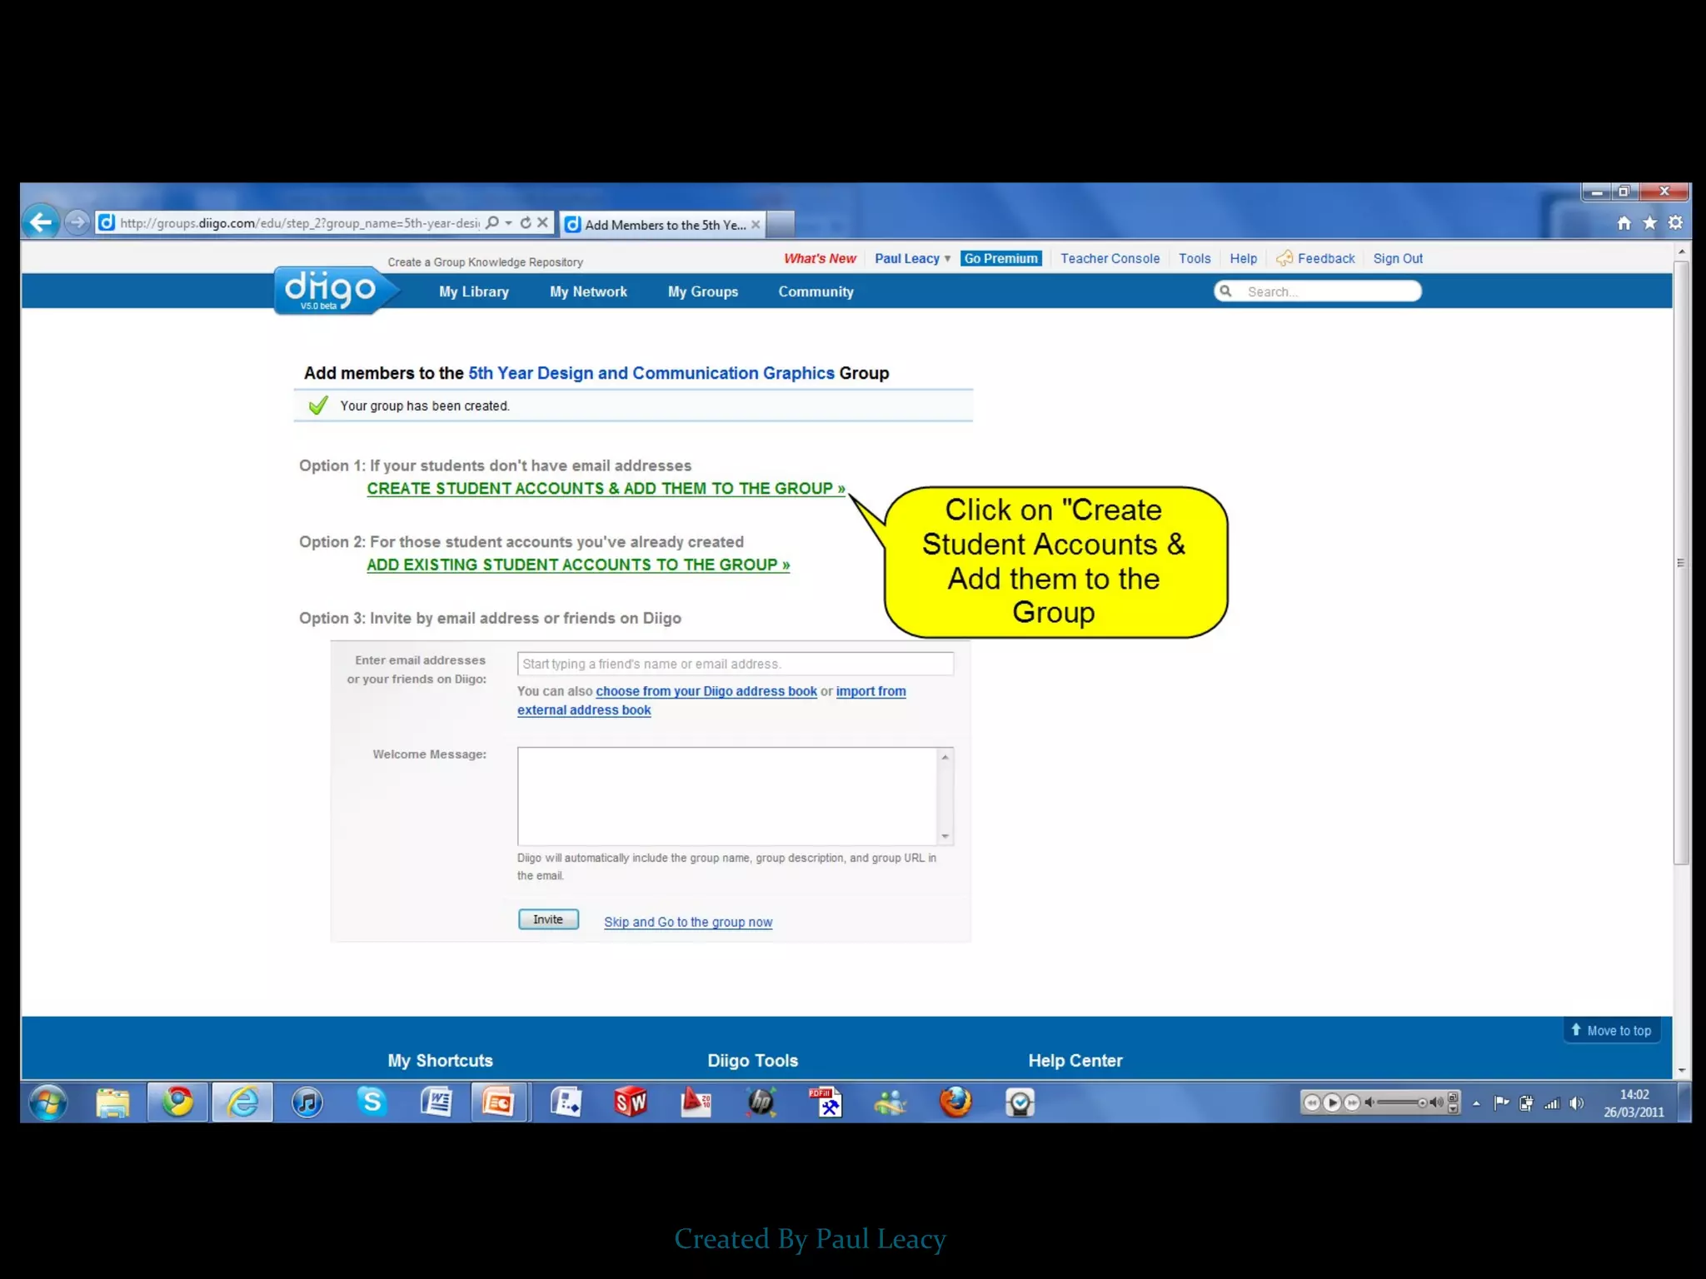This screenshot has height=1279, width=1706.
Task: Click the browser Home icon
Action: [x=1624, y=222]
